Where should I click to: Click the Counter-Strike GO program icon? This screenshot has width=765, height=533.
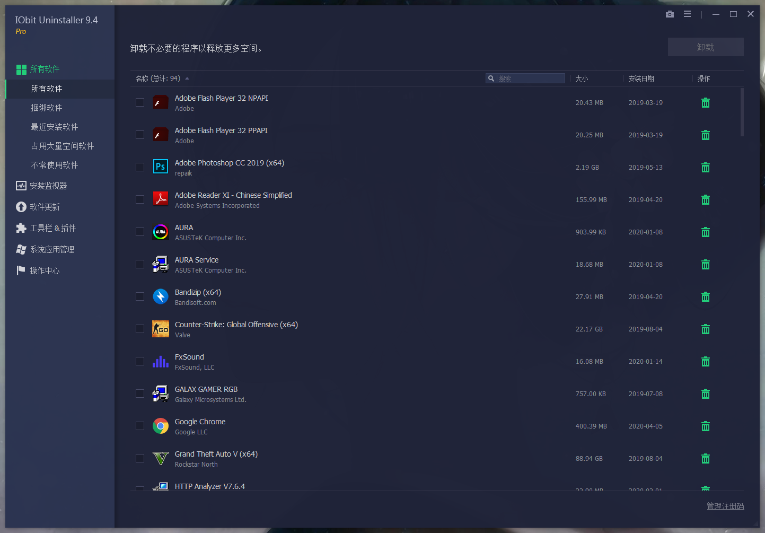[161, 329]
